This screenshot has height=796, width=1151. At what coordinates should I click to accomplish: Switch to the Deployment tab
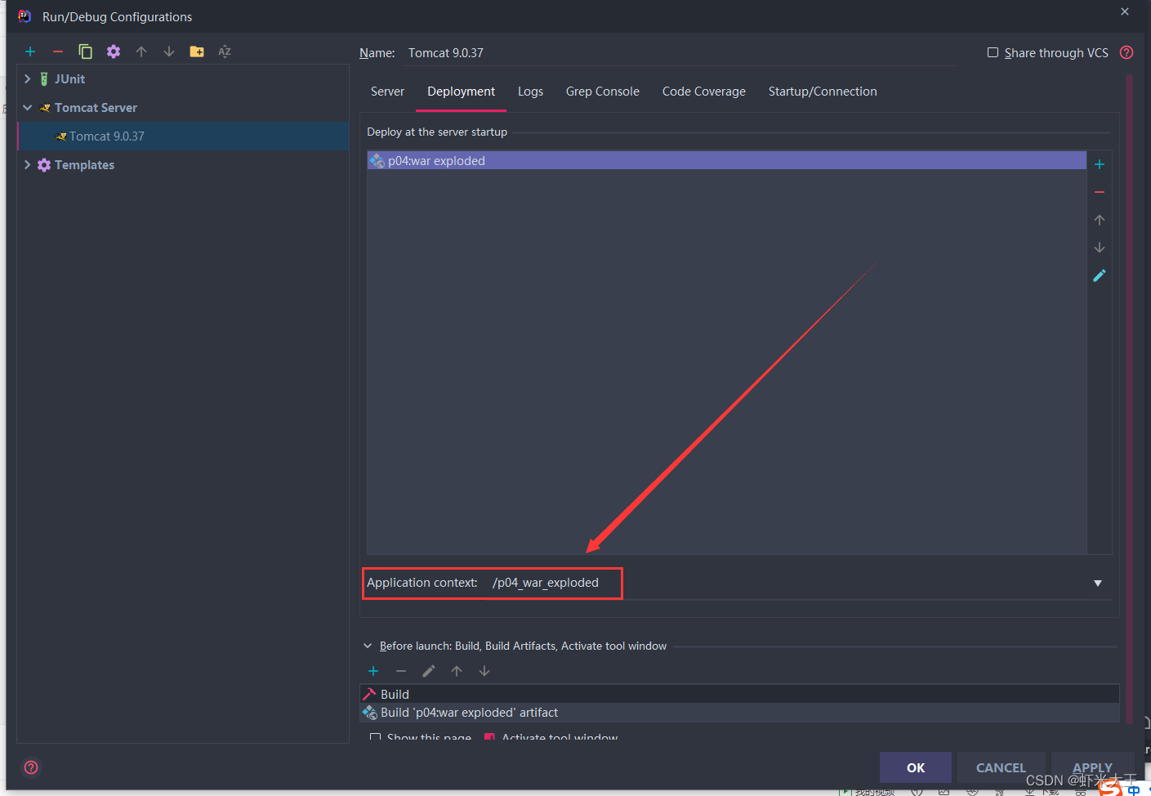(x=461, y=92)
